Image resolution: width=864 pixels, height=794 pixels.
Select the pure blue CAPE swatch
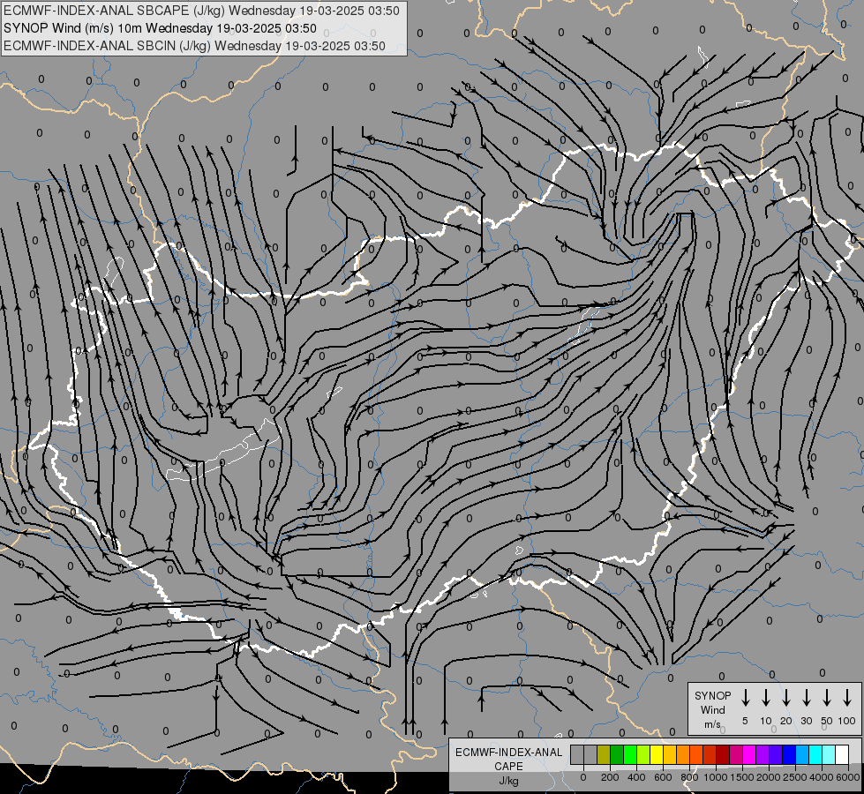[x=789, y=754]
